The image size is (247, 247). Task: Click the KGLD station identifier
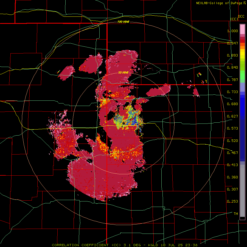pos(154,245)
